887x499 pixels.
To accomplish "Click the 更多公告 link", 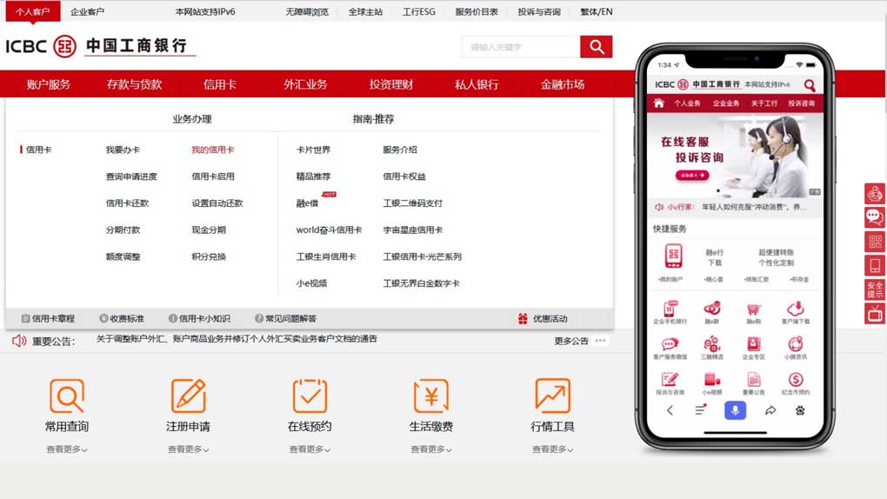I will click(x=571, y=341).
